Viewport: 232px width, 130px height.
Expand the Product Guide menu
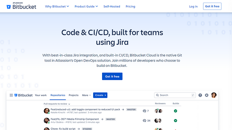[86, 7]
